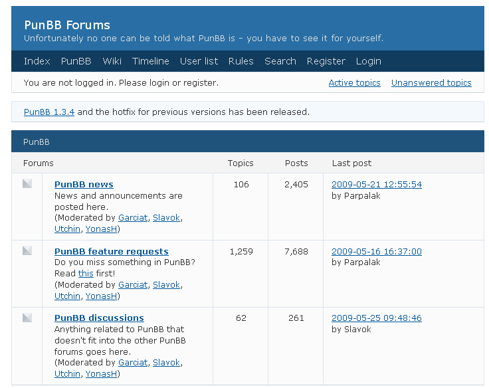Screen dimensions: 489x388
Task: Open the Login page from the menu
Action: point(369,61)
